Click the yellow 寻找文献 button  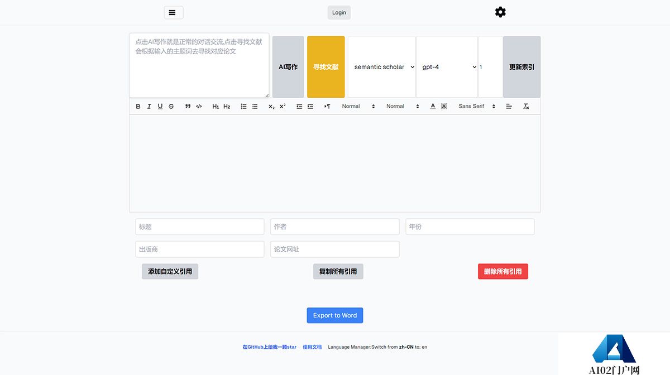click(x=326, y=67)
